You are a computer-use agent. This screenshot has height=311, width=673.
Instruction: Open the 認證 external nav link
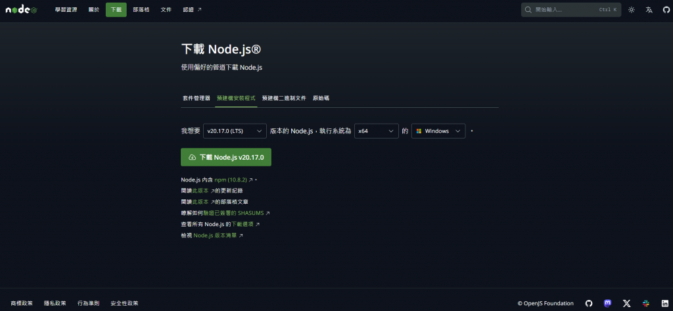click(x=192, y=9)
